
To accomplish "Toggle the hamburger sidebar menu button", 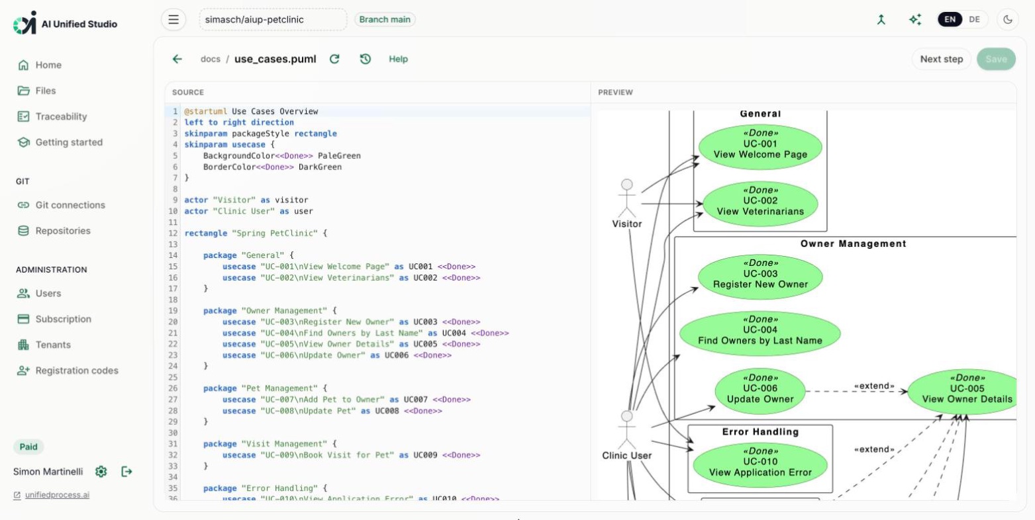I will (173, 20).
